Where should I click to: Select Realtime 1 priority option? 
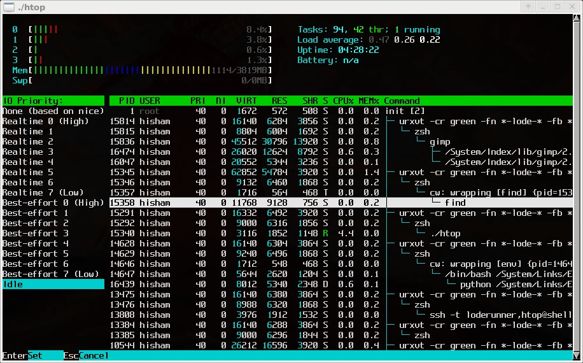coord(53,131)
